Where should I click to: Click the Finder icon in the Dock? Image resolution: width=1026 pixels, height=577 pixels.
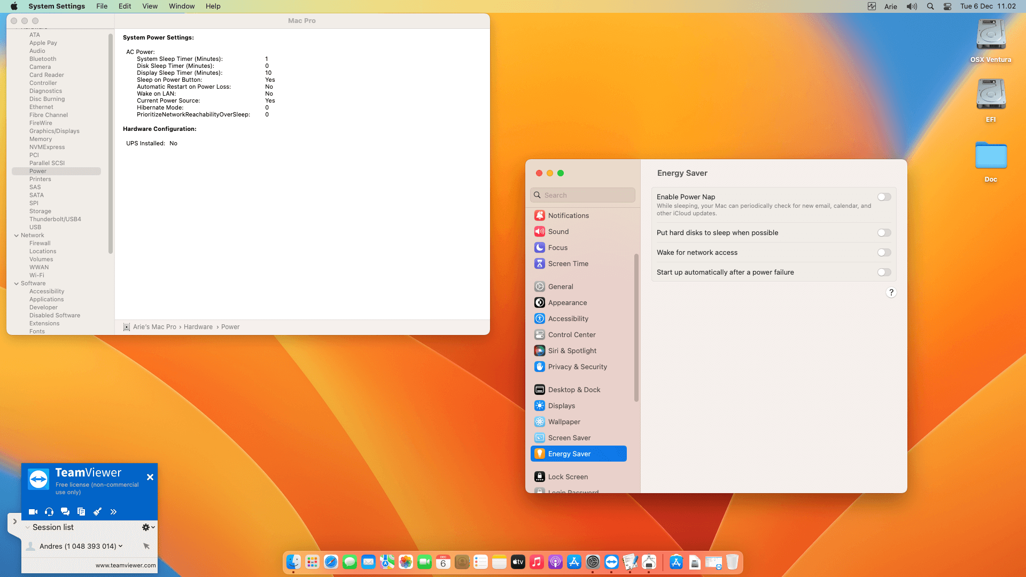293,562
